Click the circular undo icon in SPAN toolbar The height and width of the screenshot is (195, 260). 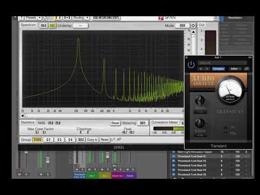[45, 18]
